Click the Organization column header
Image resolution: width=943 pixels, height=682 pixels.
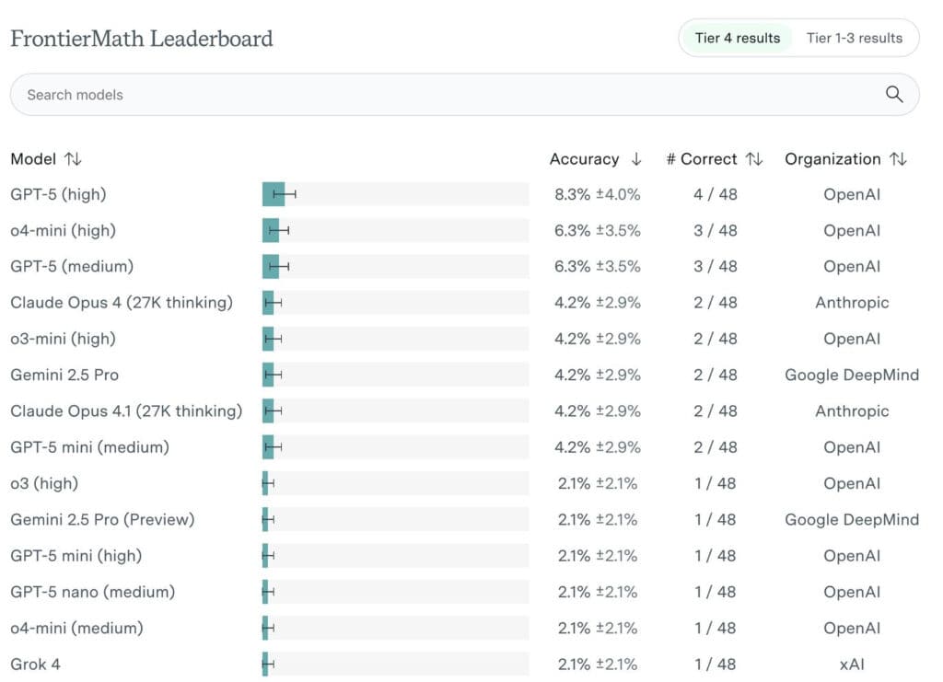point(832,158)
